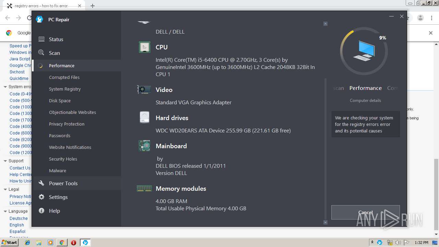Cancel the running scan

(x=366, y=212)
